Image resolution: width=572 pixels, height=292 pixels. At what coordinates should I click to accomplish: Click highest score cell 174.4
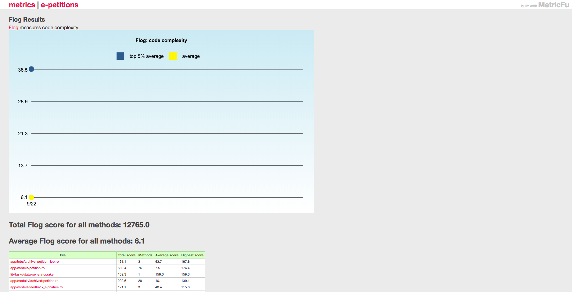click(192, 268)
